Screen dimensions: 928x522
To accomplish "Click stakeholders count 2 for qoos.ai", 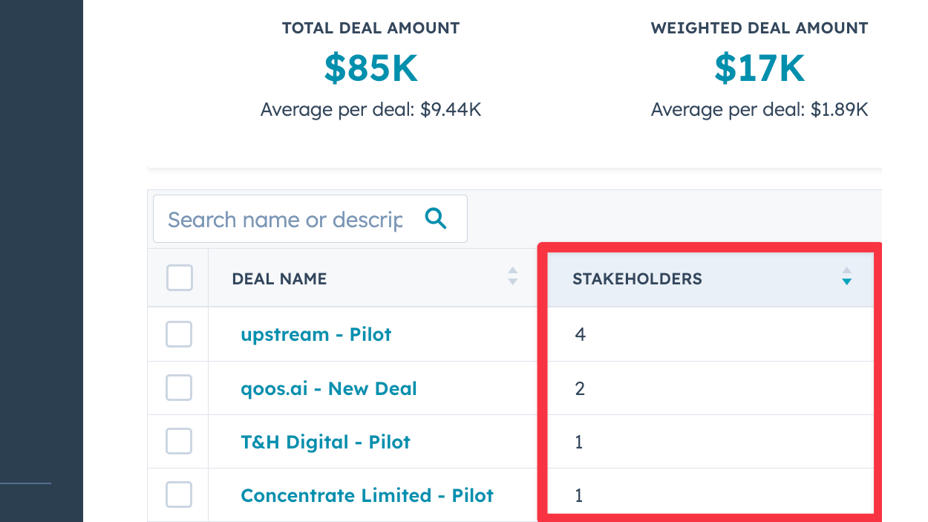I will point(580,388).
